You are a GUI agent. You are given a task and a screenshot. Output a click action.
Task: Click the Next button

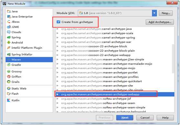point(125,118)
